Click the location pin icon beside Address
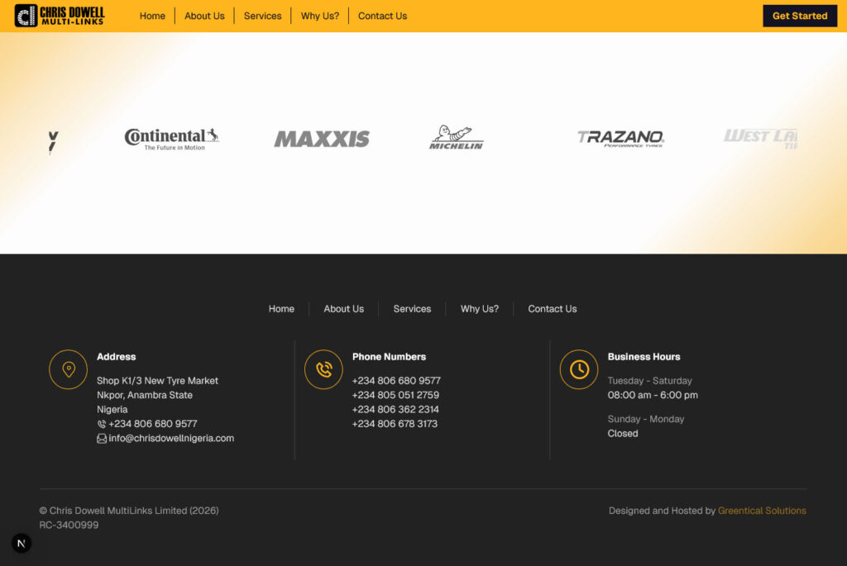The width and height of the screenshot is (847, 566). (x=69, y=369)
